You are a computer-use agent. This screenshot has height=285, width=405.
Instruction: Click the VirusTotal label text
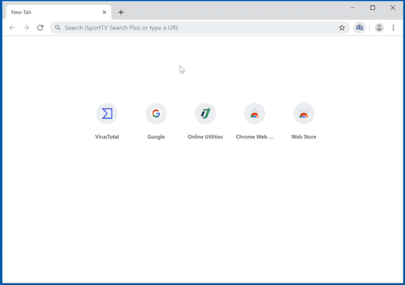(x=107, y=137)
